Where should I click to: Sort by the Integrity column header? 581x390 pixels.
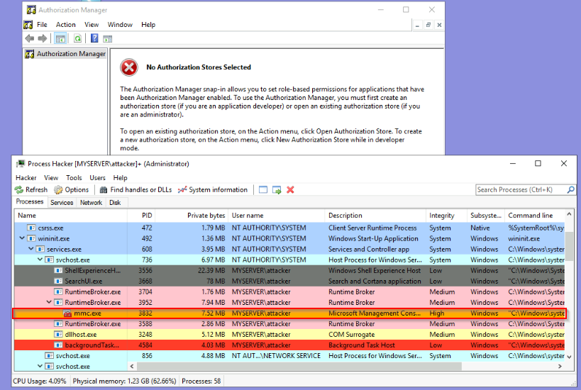tap(446, 215)
